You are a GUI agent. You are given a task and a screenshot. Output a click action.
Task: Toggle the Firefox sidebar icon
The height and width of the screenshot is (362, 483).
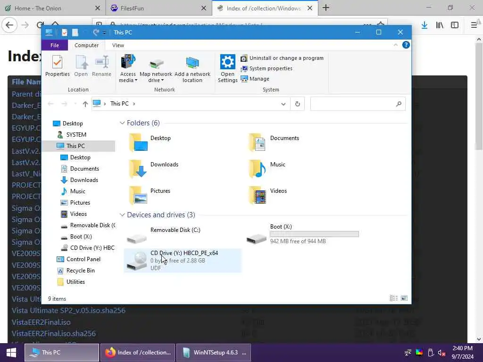click(455, 25)
